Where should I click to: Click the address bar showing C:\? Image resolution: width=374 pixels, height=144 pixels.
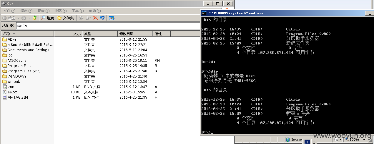click(108, 26)
